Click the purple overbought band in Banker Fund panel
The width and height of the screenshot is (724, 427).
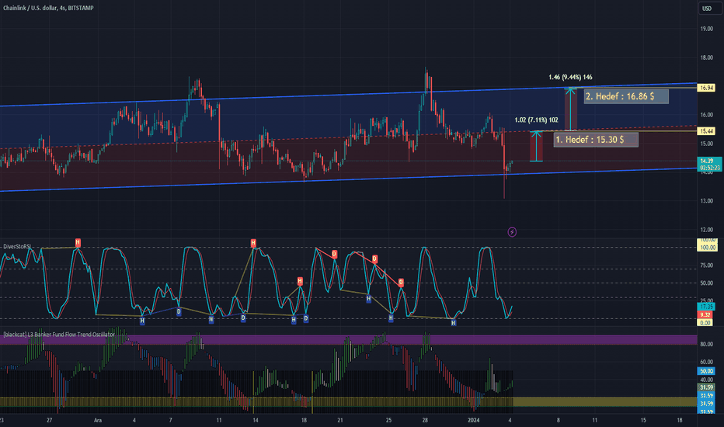349,340
